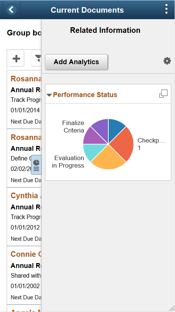Collapse the Performance Status section

(49, 95)
